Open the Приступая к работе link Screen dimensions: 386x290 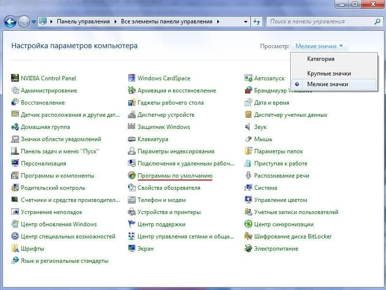click(281, 163)
